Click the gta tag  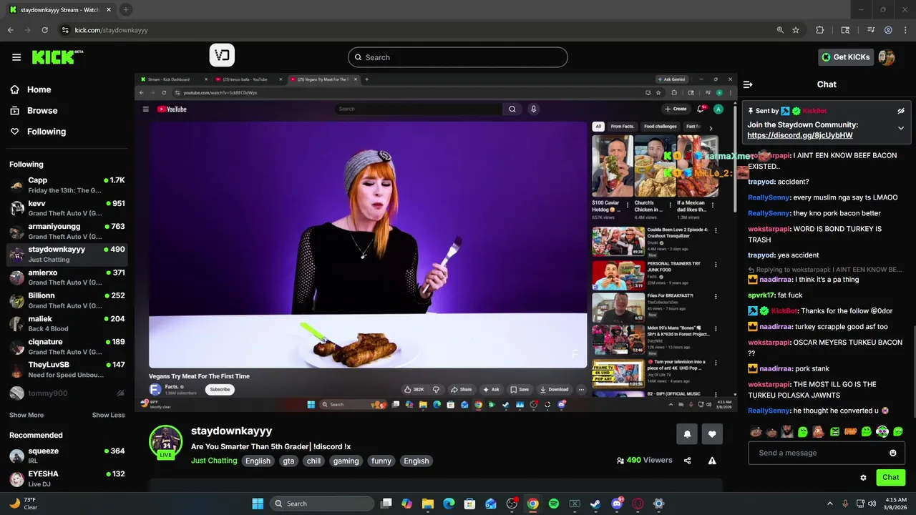[289, 461]
